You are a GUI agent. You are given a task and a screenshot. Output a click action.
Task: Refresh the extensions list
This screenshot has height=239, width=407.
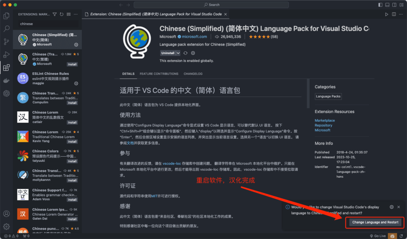coord(62,14)
